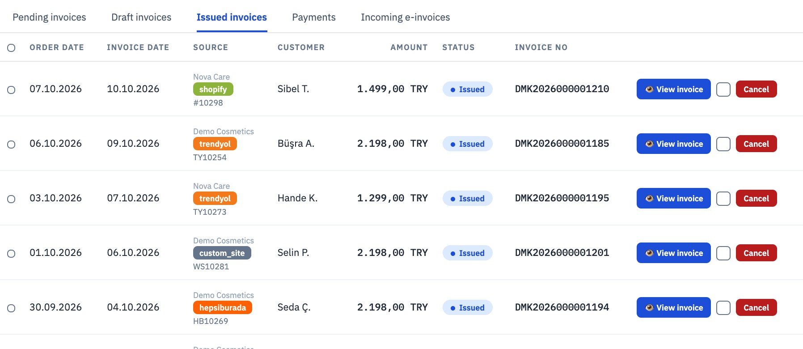
Task: Click the Issued status for Seda Ç.
Action: pyautogui.click(x=467, y=307)
